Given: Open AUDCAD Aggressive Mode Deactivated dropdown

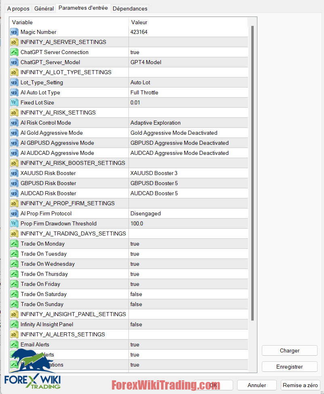Looking at the screenshot, I should pyautogui.click(x=188, y=153).
